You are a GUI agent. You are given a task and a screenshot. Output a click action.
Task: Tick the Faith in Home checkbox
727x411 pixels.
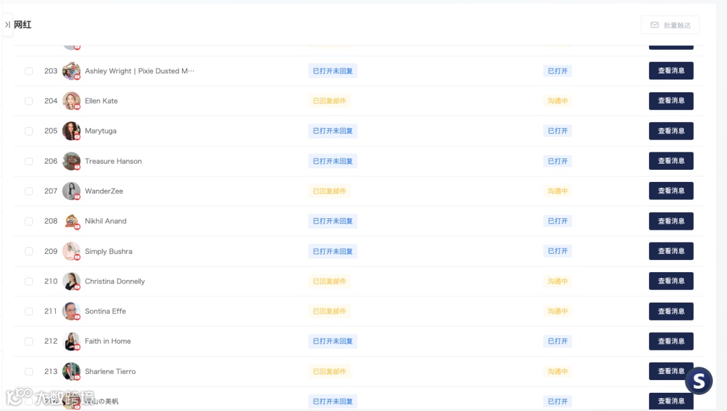tap(29, 342)
